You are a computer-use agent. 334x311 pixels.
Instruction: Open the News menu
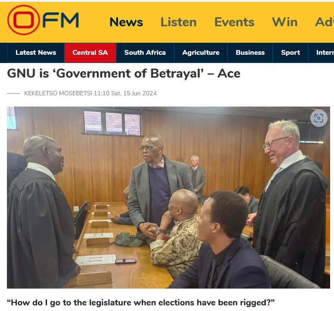[126, 22]
